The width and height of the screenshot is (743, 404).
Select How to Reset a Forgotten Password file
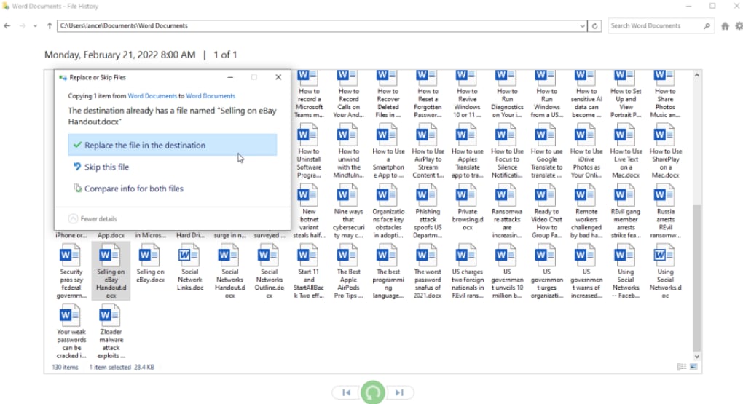[428, 95]
